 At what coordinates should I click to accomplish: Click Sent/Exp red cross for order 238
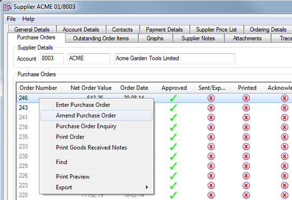click(211, 127)
